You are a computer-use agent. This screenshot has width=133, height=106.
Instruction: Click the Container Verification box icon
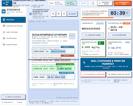[x=4, y=26]
